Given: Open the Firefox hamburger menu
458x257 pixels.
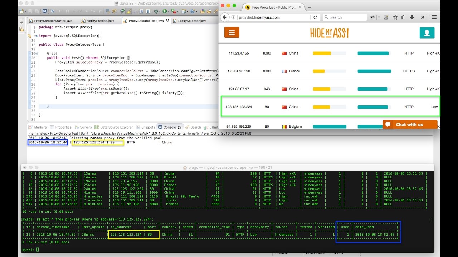Looking at the screenshot, I should (x=434, y=17).
